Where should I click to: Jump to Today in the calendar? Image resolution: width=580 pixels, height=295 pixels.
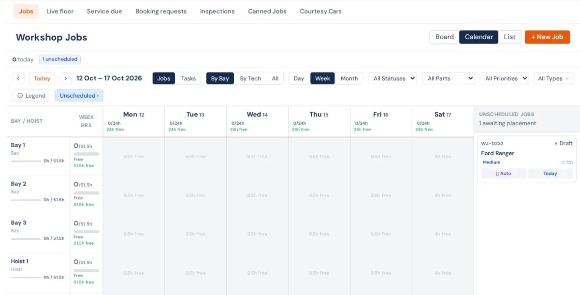42,78
